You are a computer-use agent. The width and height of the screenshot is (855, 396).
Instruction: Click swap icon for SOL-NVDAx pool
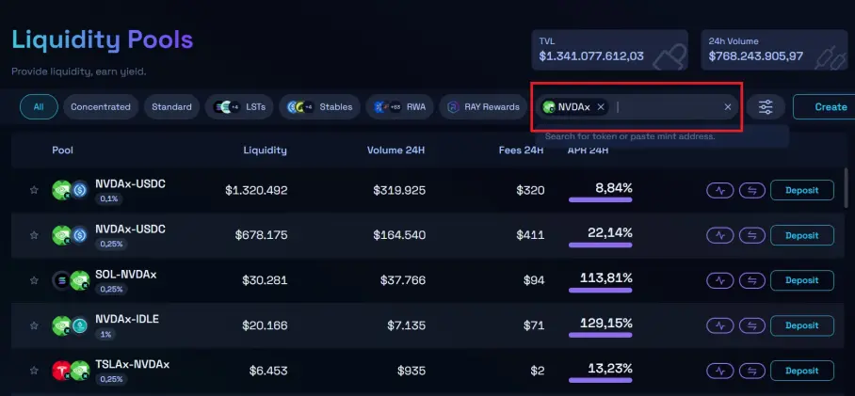752,280
